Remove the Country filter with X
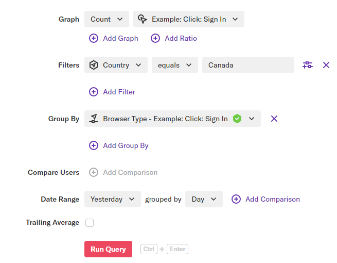The height and width of the screenshot is (263, 337). (x=326, y=65)
